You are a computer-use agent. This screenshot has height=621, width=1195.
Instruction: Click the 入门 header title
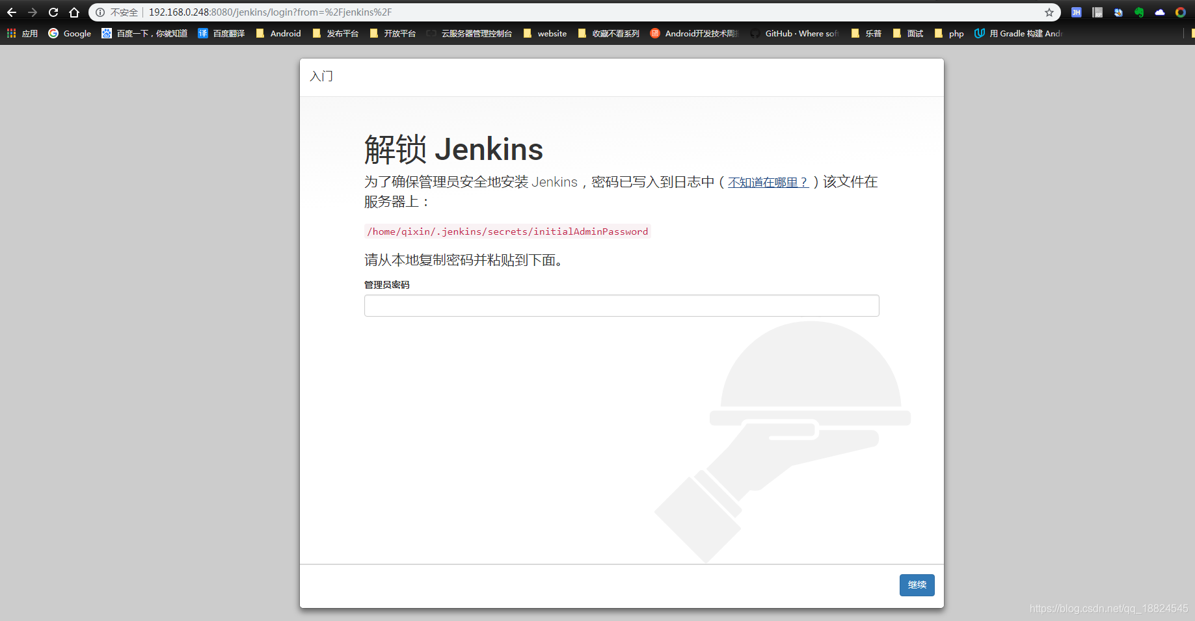point(321,77)
